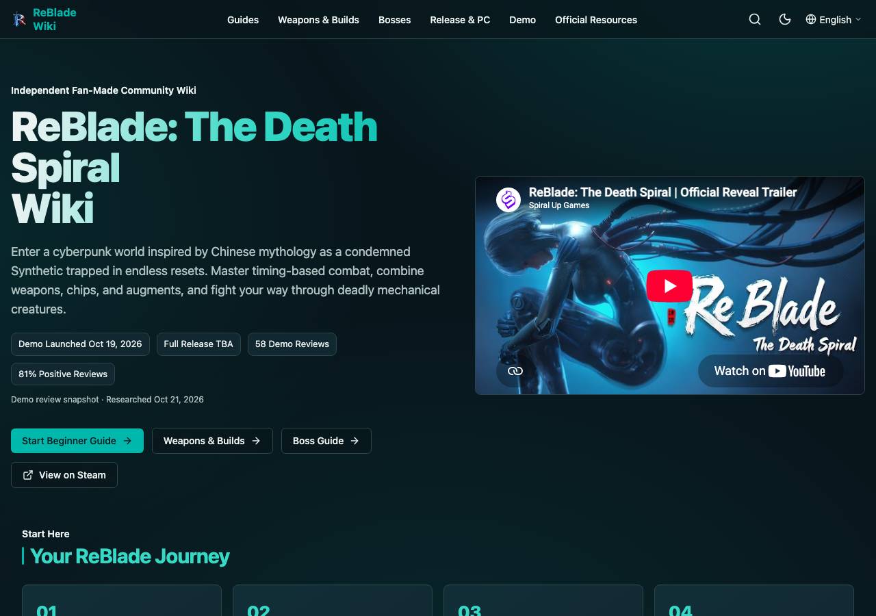Click the Demo Launched Oct 19, 2026 badge
The height and width of the screenshot is (616, 876).
(80, 344)
